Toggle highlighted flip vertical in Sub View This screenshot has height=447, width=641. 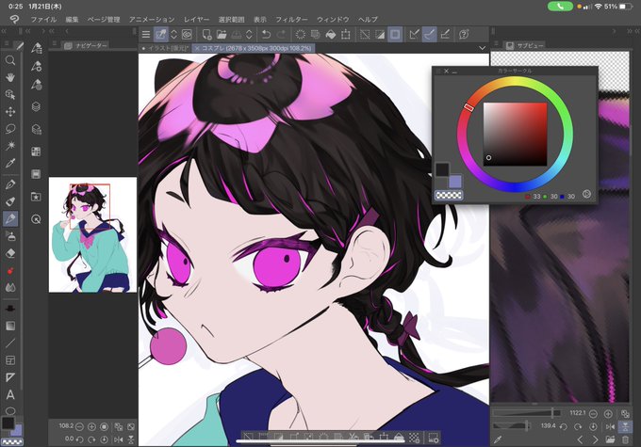626,426
